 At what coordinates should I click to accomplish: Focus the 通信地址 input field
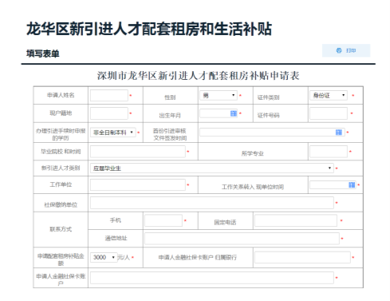242,239
